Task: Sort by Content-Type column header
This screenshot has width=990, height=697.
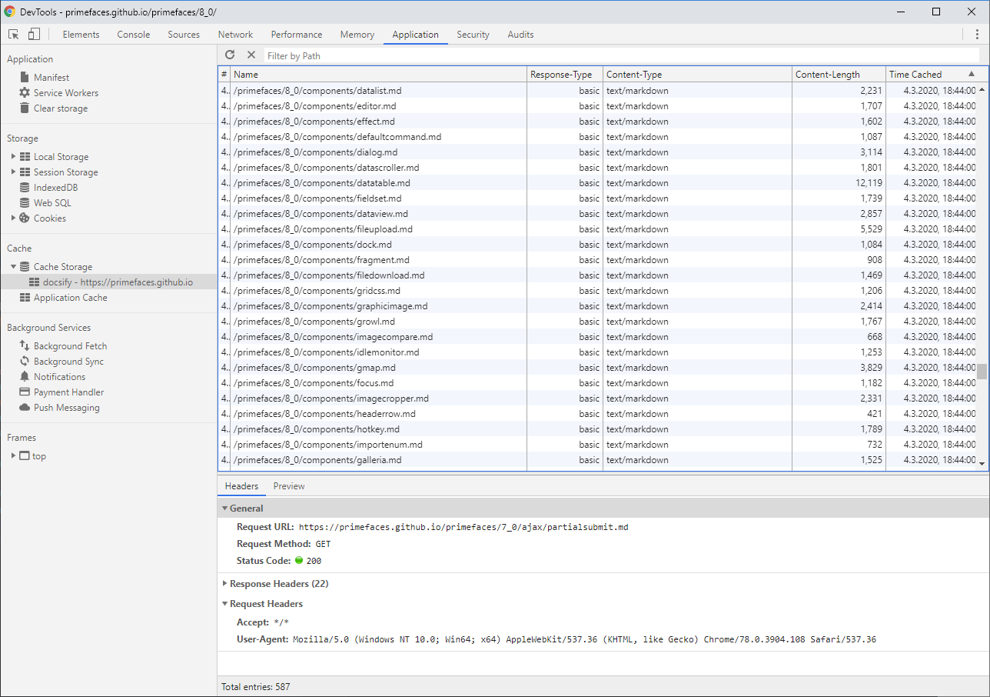Action: [x=697, y=75]
